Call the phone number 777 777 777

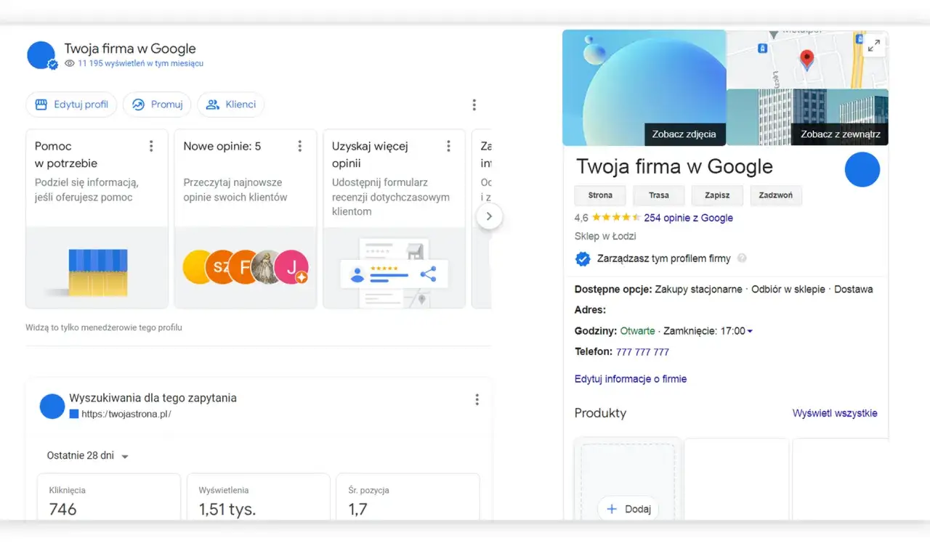pyautogui.click(x=642, y=352)
